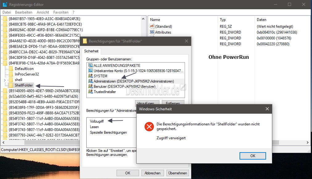The image size is (312, 179).
Task: Click the Hinzufügen button
Action: pyautogui.click(x=147, y=102)
